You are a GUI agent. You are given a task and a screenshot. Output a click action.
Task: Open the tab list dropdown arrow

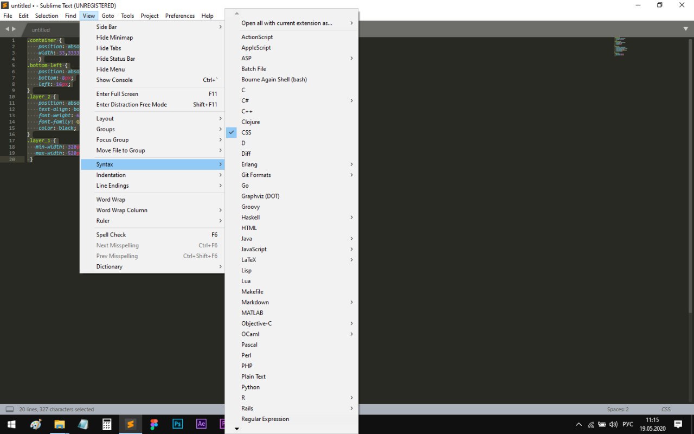686,29
